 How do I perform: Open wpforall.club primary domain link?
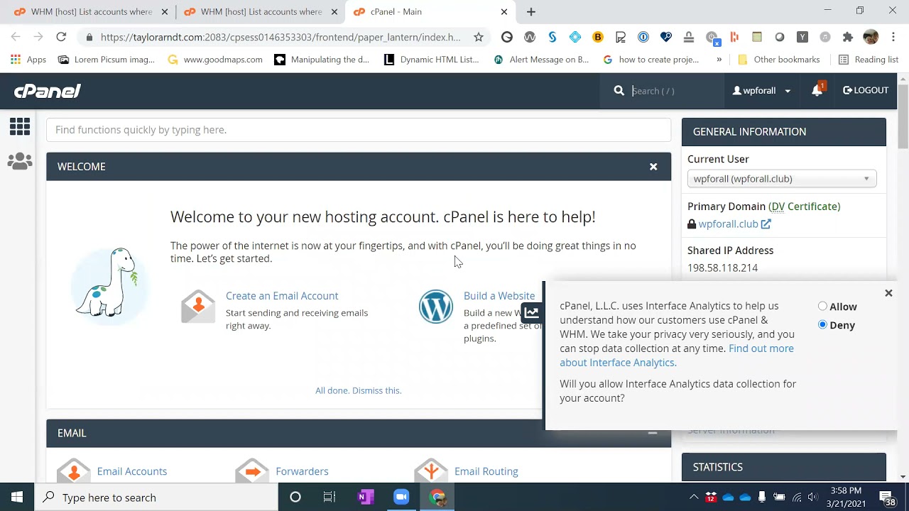pos(729,224)
